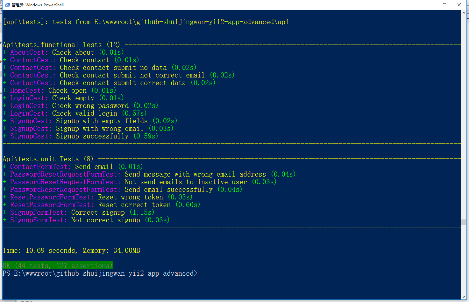
Task: Click the LoginCest Check valid login line
Action: [78, 113]
